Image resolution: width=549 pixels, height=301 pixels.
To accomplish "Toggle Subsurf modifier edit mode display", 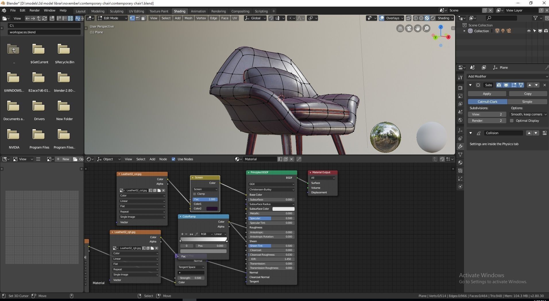I will [514, 85].
